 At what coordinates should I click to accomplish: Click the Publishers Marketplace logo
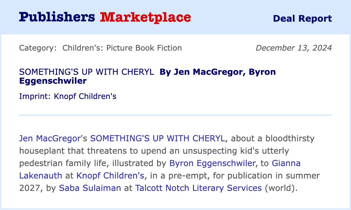tap(105, 17)
